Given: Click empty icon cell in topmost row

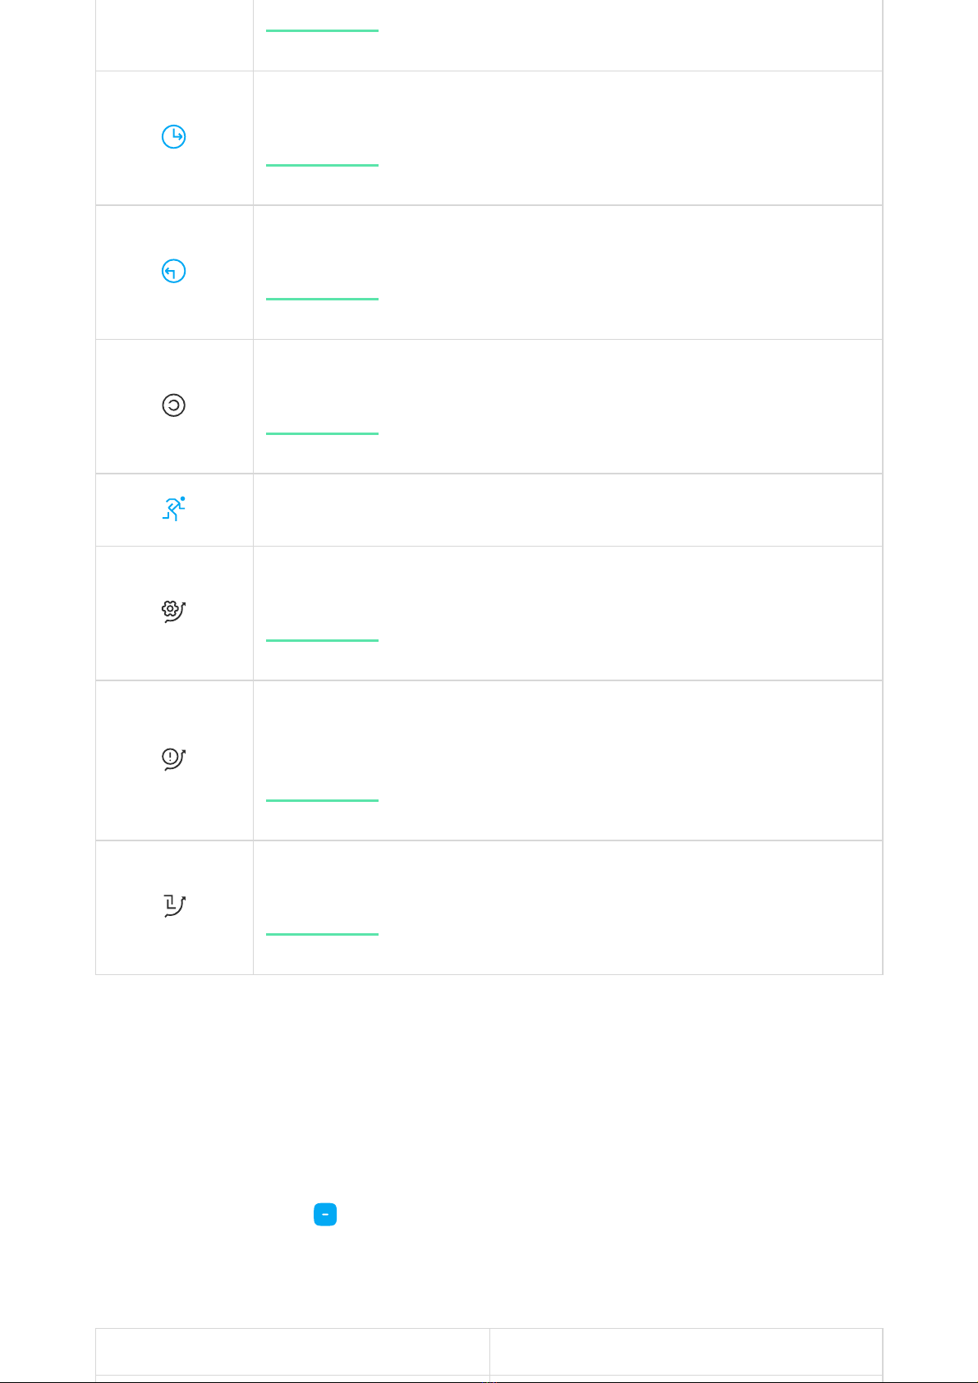Looking at the screenshot, I should pyautogui.click(x=174, y=34).
